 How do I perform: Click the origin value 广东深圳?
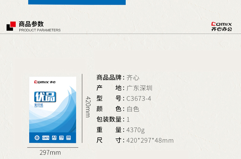pyautogui.click(x=139, y=88)
